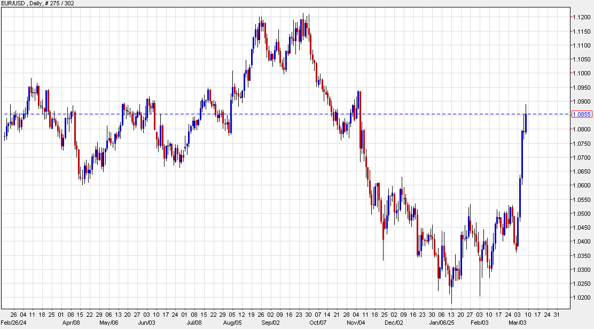Click the 1.1150 price axis label
This screenshot has width=594, height=329.
(x=582, y=32)
